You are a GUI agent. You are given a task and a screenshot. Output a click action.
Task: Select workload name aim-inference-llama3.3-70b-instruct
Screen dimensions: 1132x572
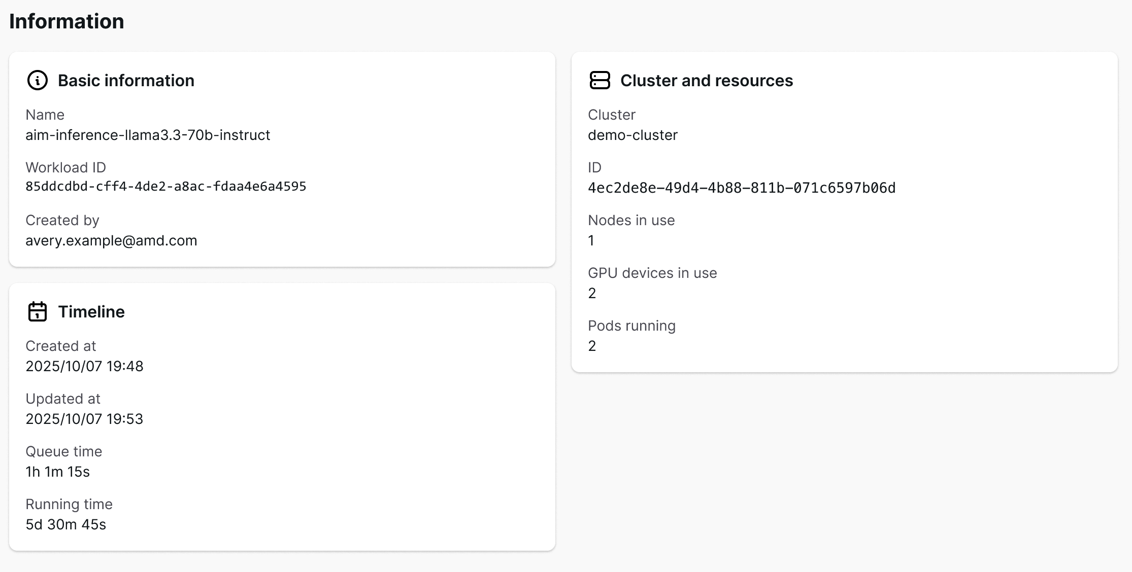pyautogui.click(x=148, y=135)
